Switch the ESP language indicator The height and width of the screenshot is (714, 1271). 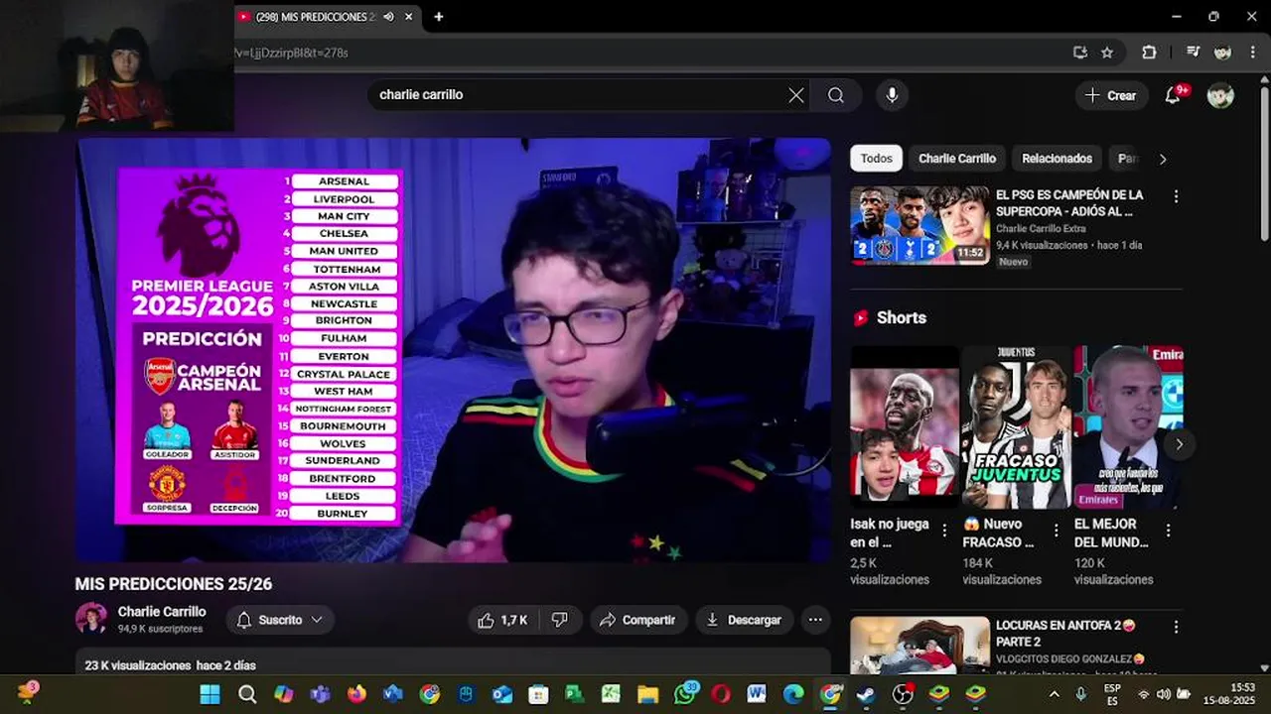(1112, 694)
